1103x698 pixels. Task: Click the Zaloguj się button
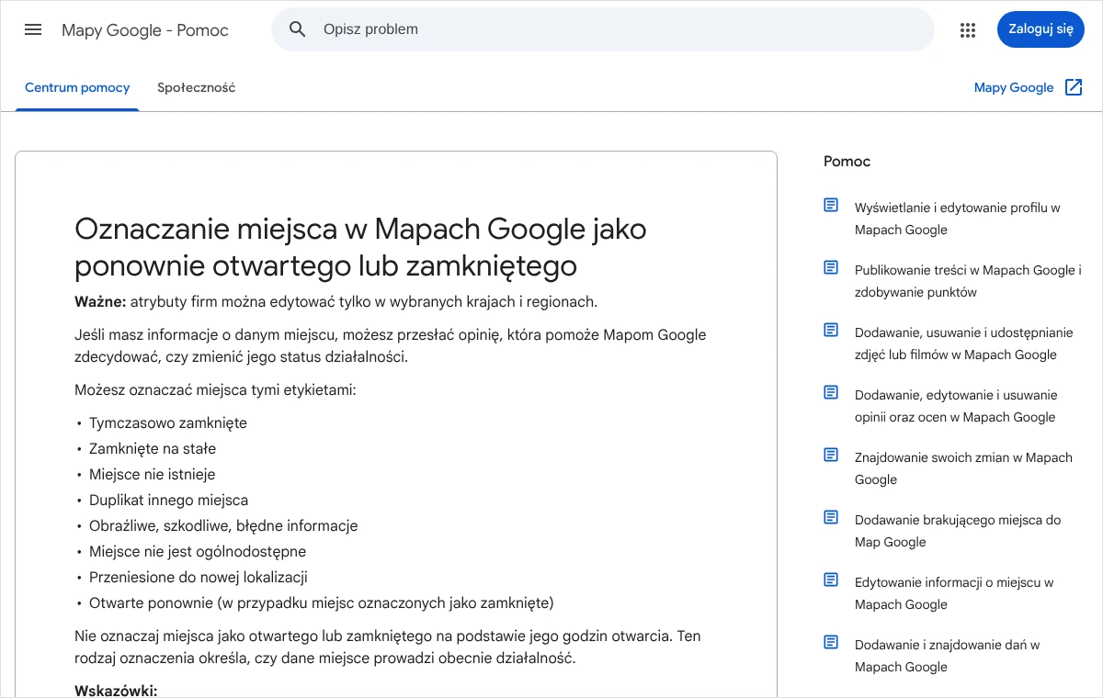(x=1040, y=29)
